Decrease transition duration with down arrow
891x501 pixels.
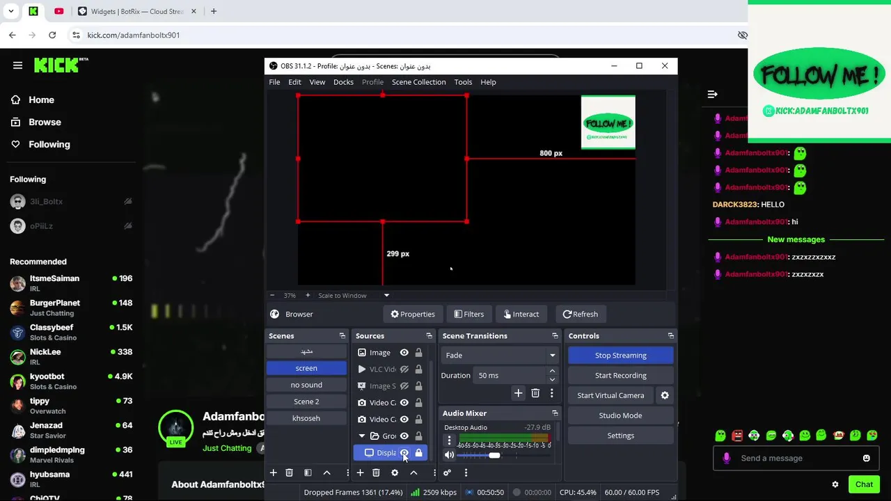click(552, 379)
